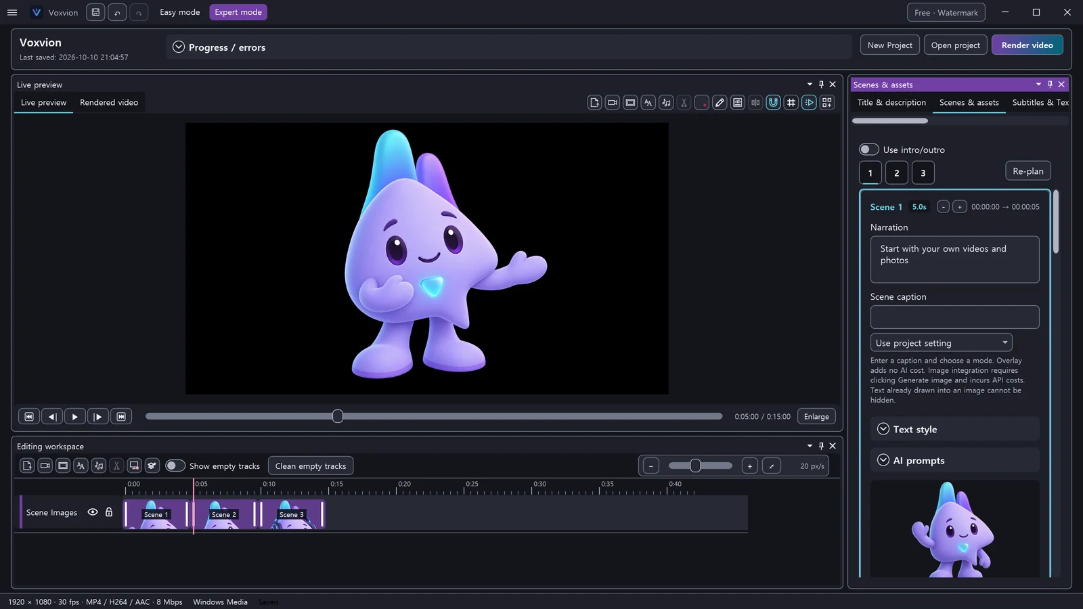Click the music notes icon in preview toolbar
The width and height of the screenshot is (1083, 609).
[x=666, y=103]
